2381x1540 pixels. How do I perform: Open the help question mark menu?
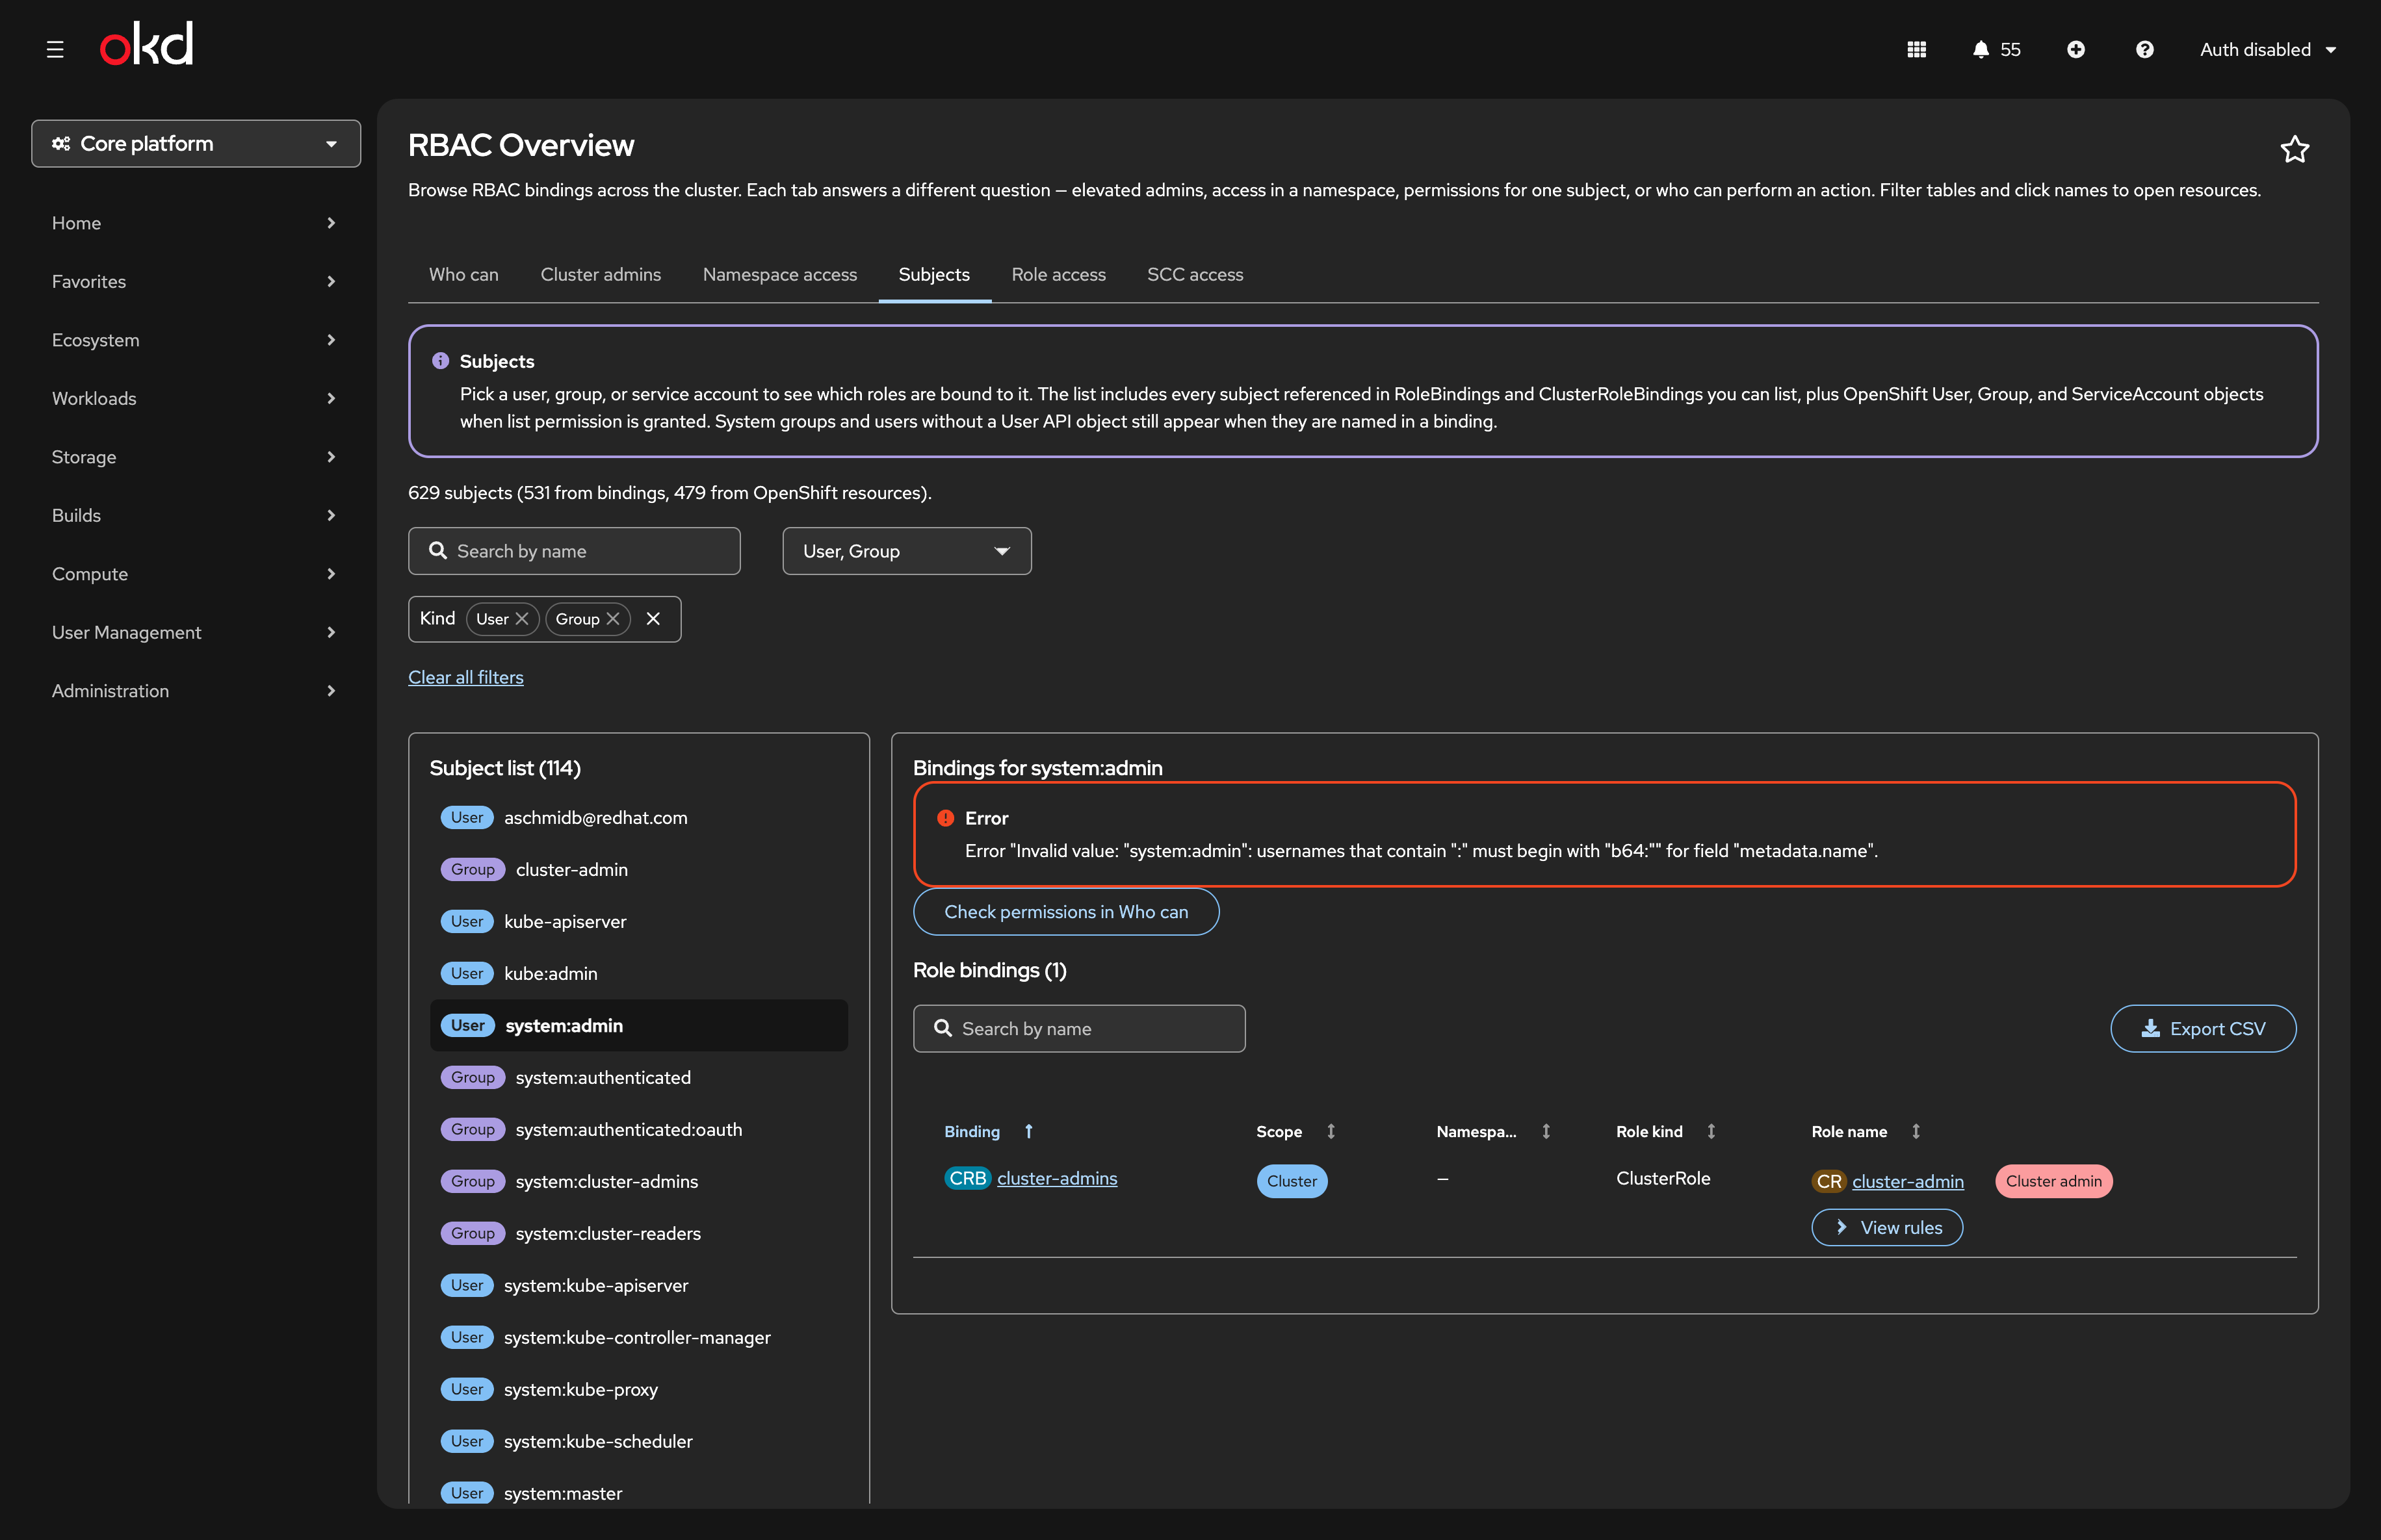(x=2145, y=49)
